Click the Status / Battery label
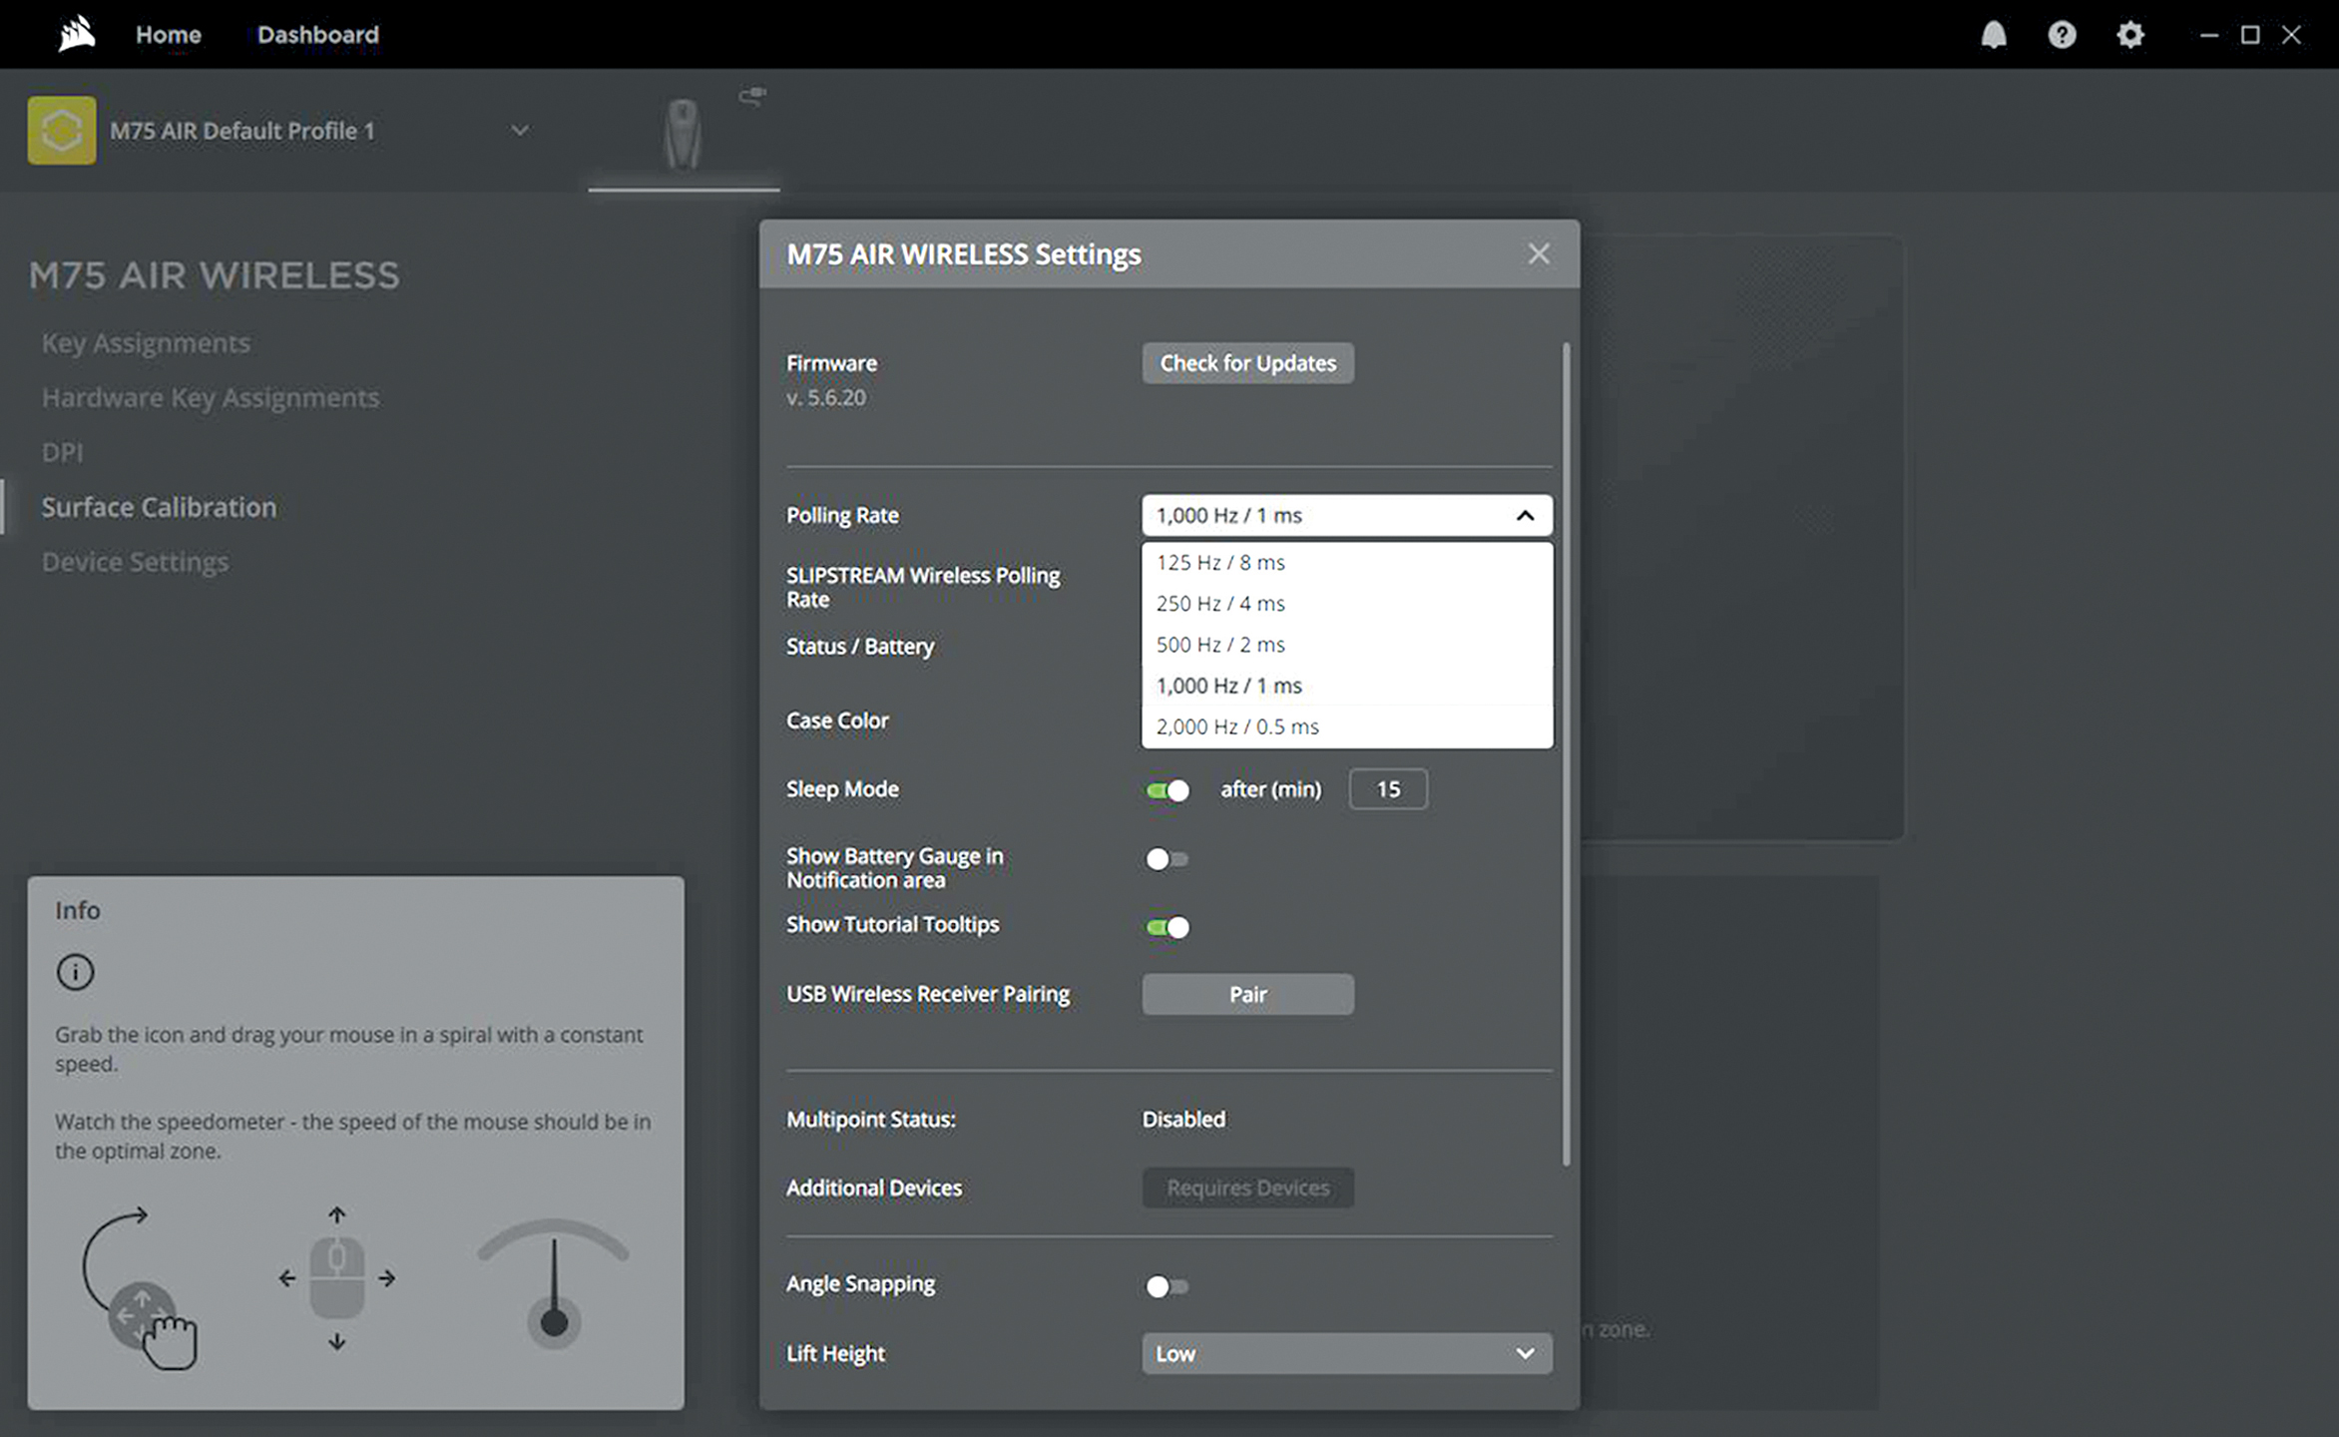Image resolution: width=2339 pixels, height=1437 pixels. point(860,647)
